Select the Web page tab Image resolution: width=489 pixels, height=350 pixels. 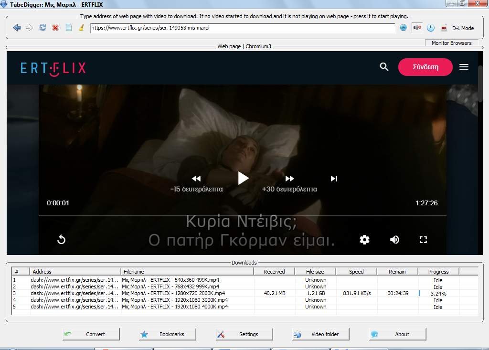(x=229, y=46)
